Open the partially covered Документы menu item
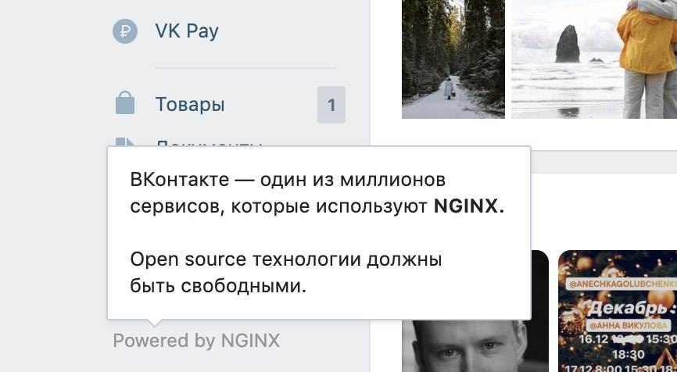Screen dimensions: 677x372 coord(209,143)
